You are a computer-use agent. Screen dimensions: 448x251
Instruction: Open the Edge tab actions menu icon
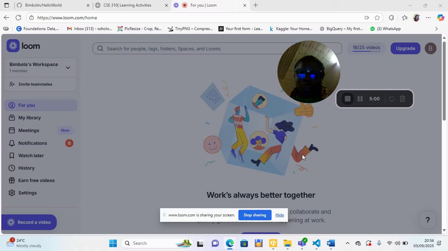pyautogui.click(x=6, y=5)
